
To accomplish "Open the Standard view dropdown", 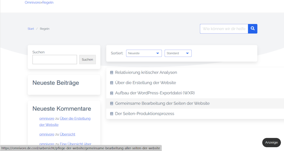I will (x=178, y=53).
